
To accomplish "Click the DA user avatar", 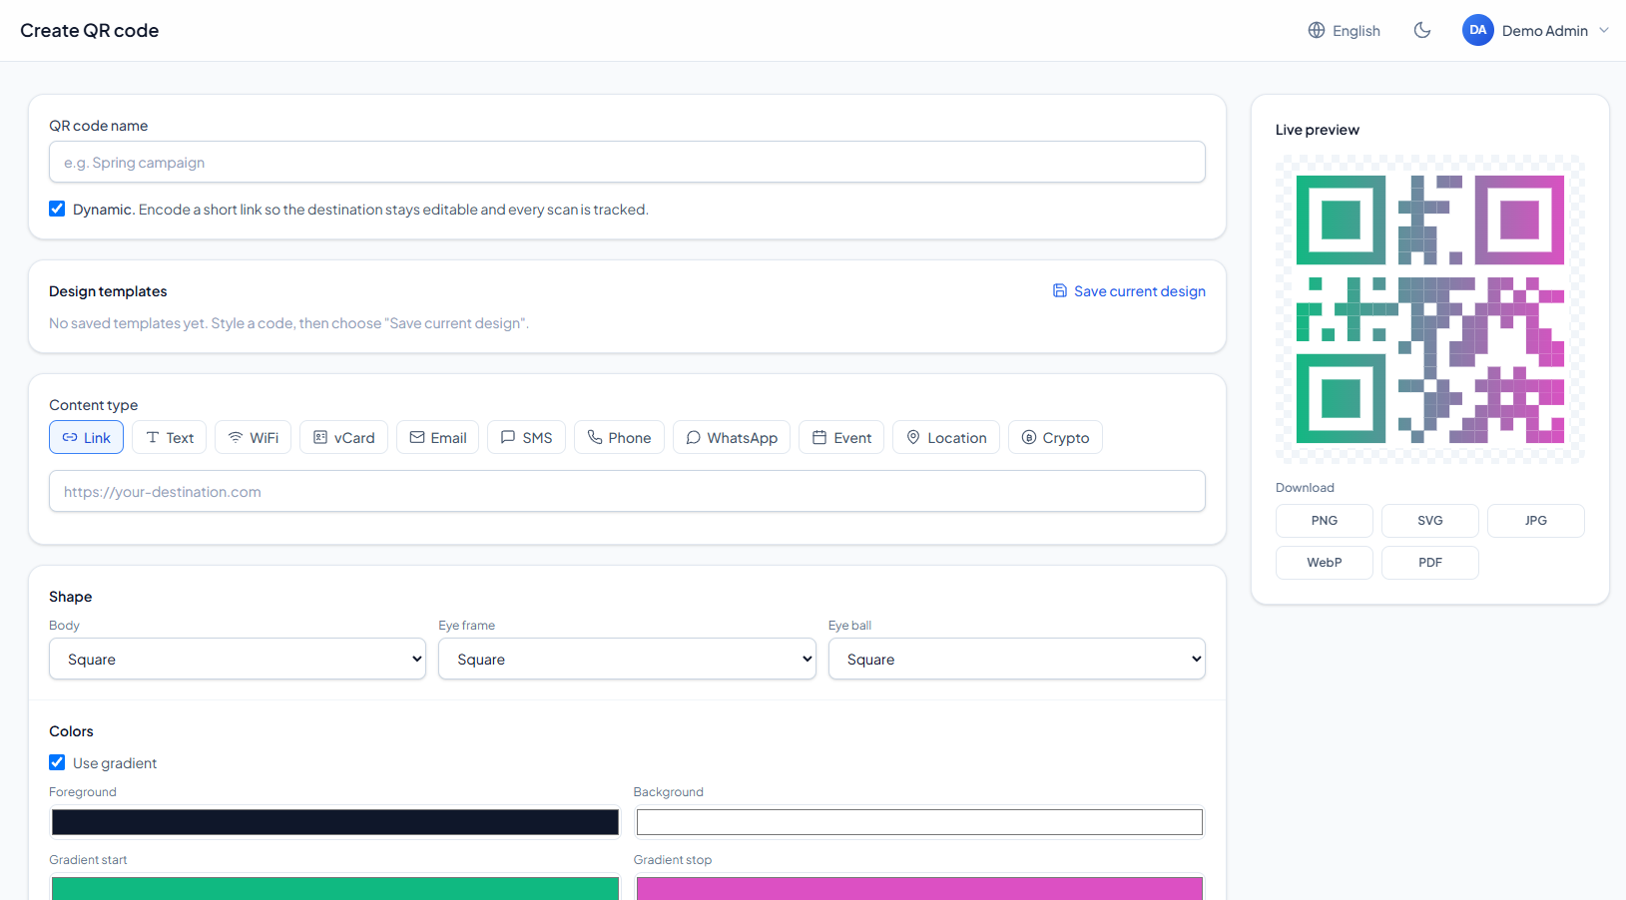I will click(1478, 31).
